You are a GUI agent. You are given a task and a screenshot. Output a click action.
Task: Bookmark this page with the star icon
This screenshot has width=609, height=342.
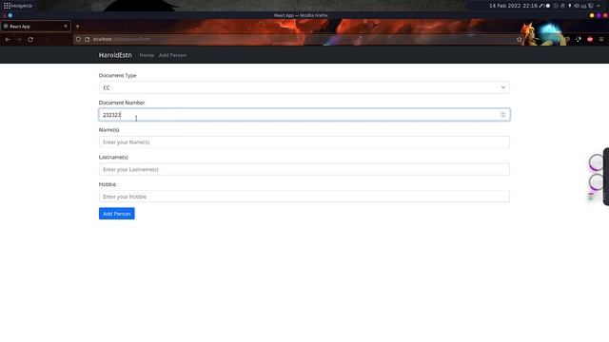coord(520,39)
